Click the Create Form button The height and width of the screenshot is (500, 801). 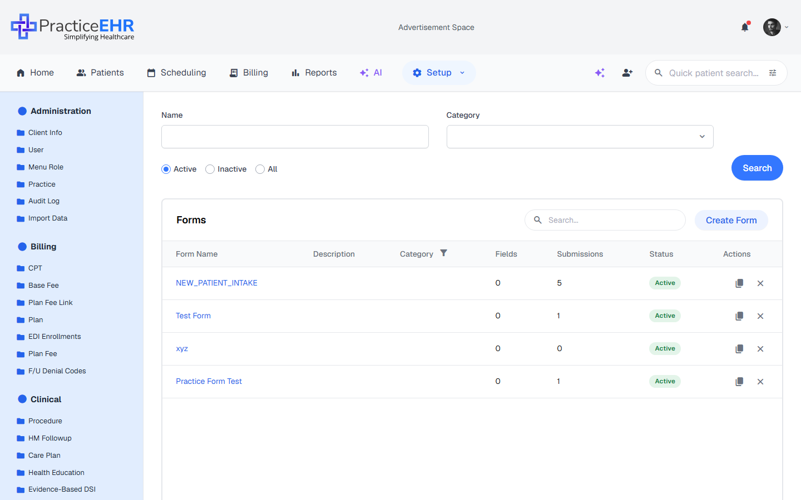[x=731, y=220]
